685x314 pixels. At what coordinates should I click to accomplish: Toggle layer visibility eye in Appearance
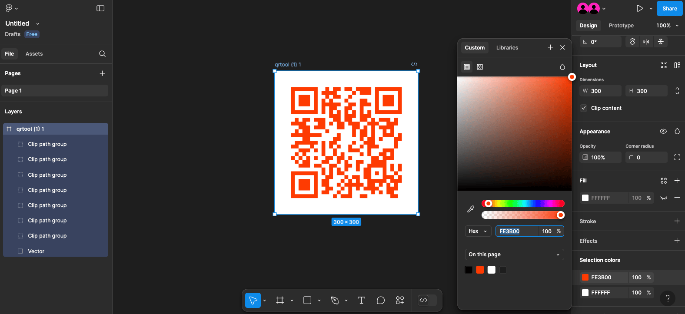pyautogui.click(x=663, y=132)
